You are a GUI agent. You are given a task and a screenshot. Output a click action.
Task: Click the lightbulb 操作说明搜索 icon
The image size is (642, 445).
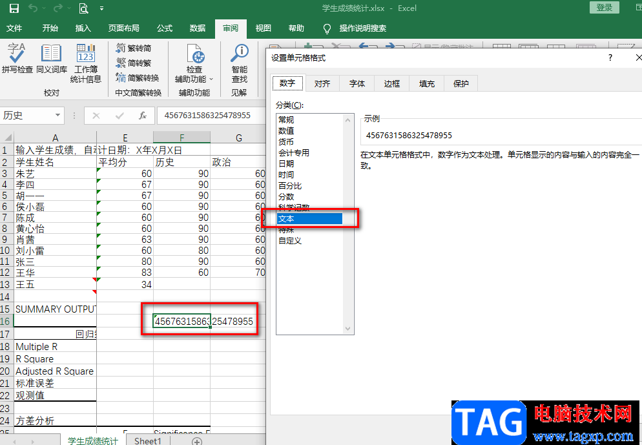coord(327,28)
